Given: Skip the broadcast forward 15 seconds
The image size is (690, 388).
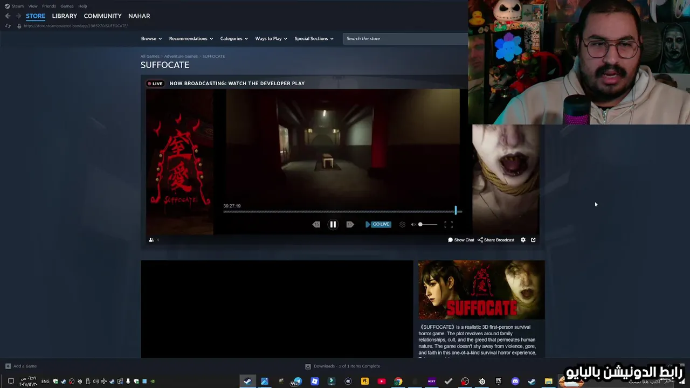Looking at the screenshot, I should click(x=350, y=225).
